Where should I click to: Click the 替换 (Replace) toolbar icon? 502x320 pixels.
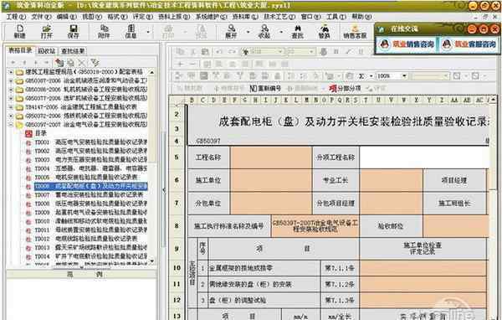(x=324, y=32)
